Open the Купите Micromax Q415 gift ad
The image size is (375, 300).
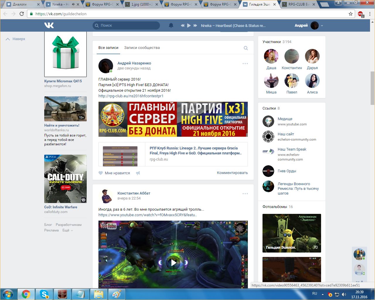tap(65, 54)
